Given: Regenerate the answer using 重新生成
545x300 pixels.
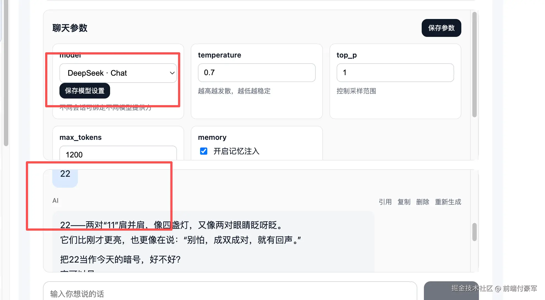Looking at the screenshot, I should [x=448, y=202].
